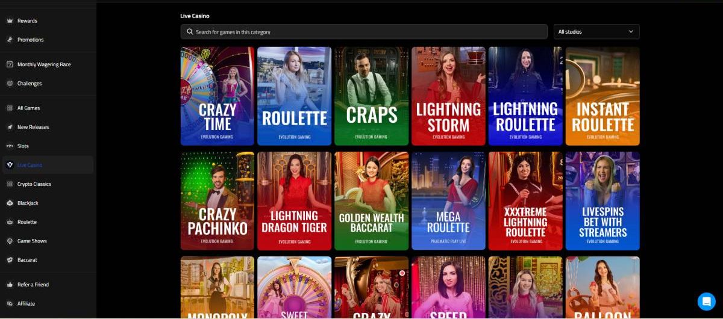Select Live Casino label in sidebar
The width and height of the screenshot is (723, 319).
pos(30,165)
